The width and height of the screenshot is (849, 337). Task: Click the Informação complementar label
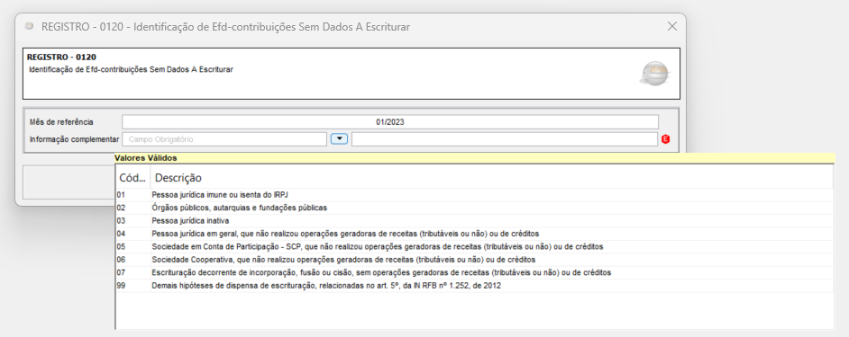coord(74,139)
